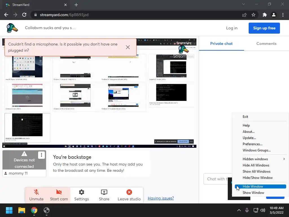
Task: Open the Windows Start button
Action: click(x=9, y=210)
